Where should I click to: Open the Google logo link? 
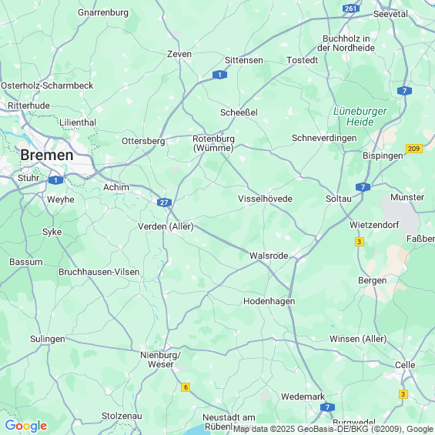point(26,426)
